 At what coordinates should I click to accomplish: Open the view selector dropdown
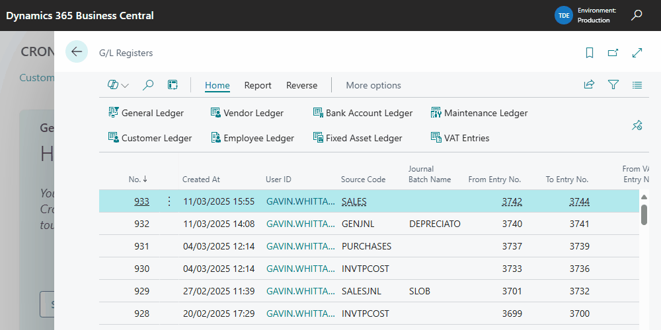pyautogui.click(x=118, y=85)
